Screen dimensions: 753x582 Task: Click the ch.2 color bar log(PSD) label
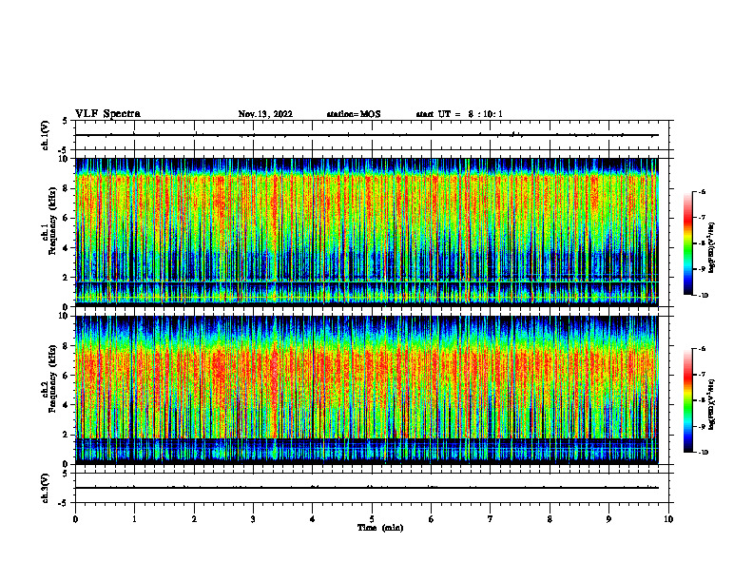tap(711, 404)
